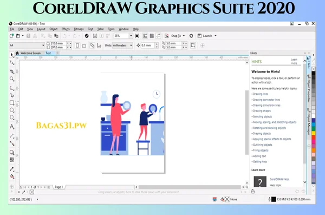Select the Drop Shadow tool
Image resolution: width=325 pixels, height=215 pixels.
click(x=12, y=152)
